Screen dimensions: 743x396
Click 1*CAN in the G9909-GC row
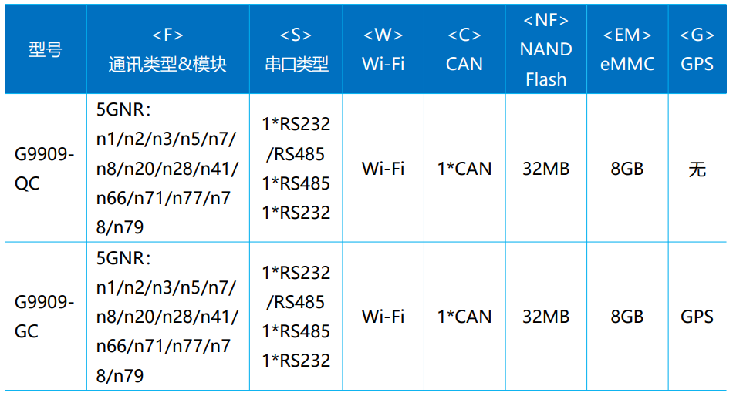click(464, 317)
